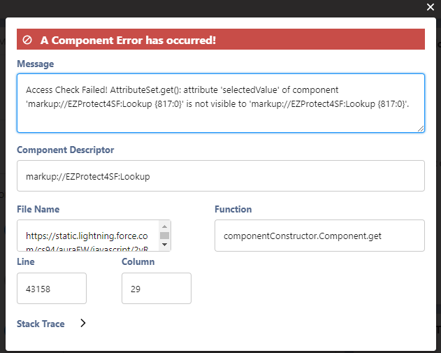441x353 pixels.
Task: Click the Column label
Action: click(138, 261)
